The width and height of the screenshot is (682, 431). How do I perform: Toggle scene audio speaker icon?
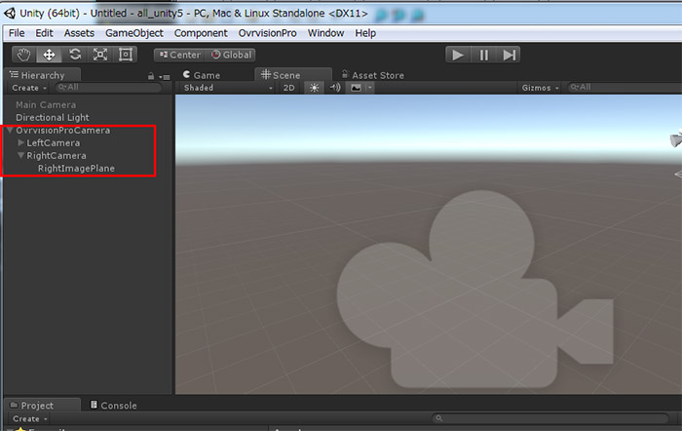(335, 88)
